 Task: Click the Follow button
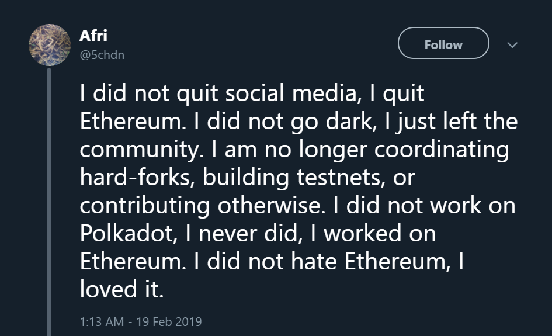[443, 44]
